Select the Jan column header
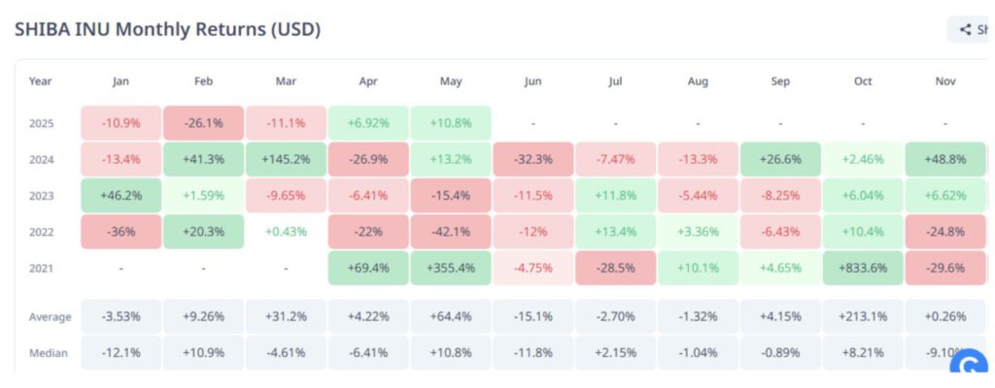Image resolution: width=995 pixels, height=388 pixels. (120, 81)
